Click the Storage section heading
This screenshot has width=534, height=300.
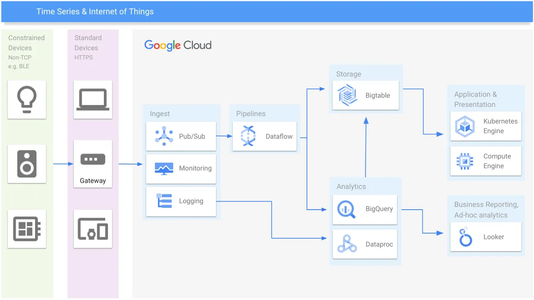click(x=348, y=74)
